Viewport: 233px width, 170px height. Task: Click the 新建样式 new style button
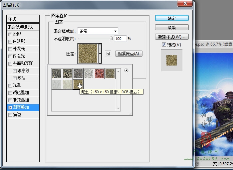tap(172, 37)
